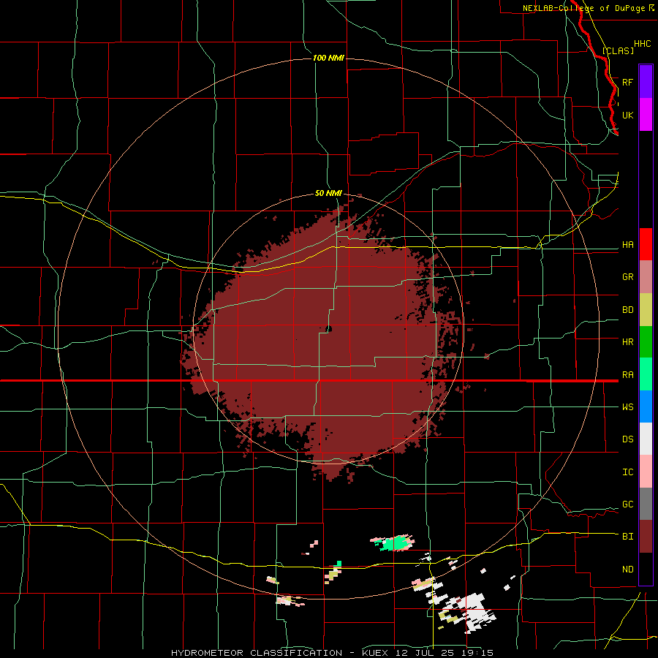
Task: Click the 'DS' legend label
Action: pos(627,439)
